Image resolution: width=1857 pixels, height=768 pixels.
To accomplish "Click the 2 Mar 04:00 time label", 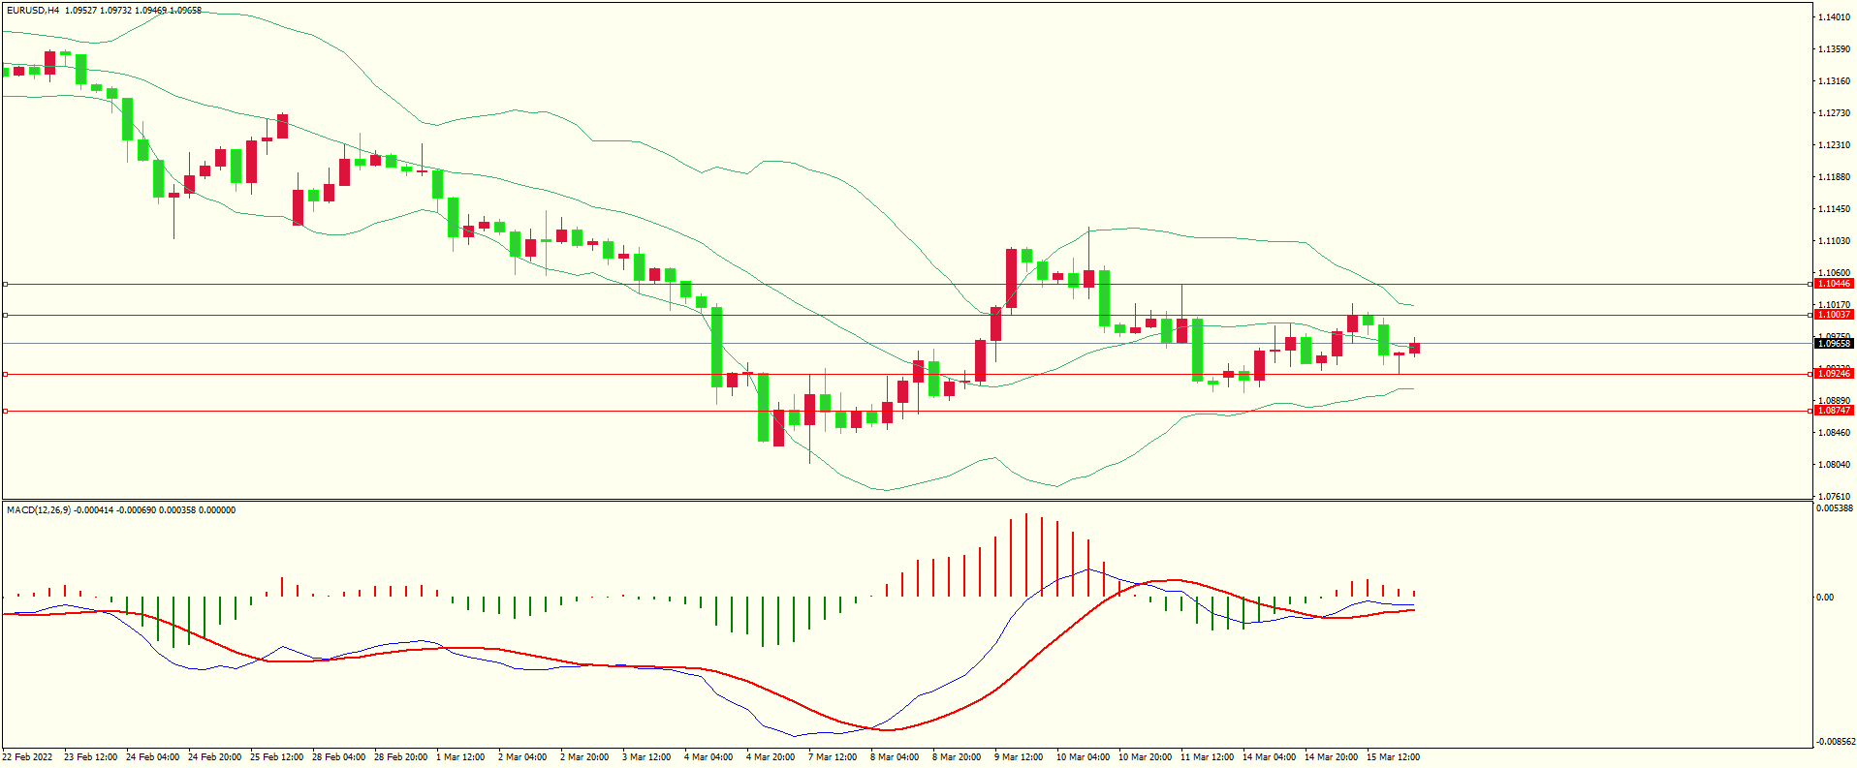I will coord(522,757).
